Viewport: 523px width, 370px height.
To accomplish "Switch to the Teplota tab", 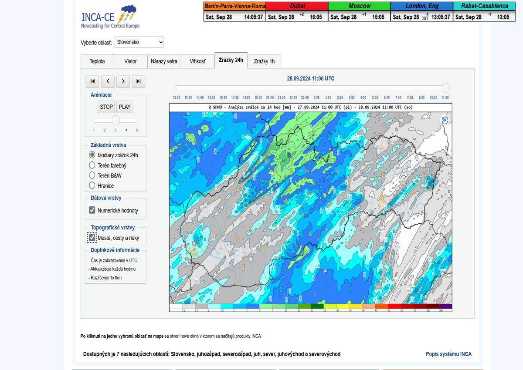I will tap(97, 61).
